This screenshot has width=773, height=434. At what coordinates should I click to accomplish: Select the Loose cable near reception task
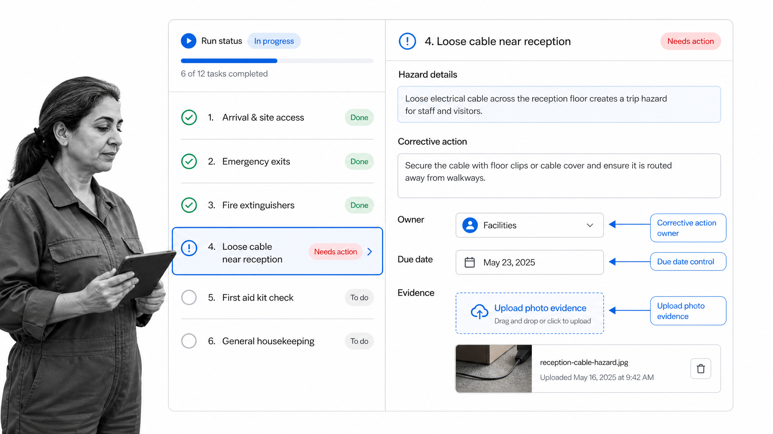click(277, 251)
